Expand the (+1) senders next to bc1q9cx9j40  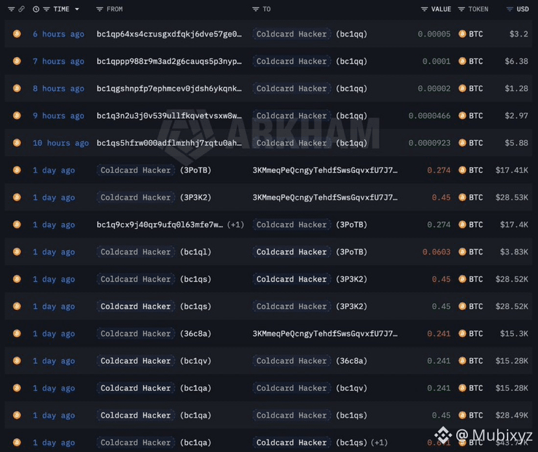[x=236, y=224]
